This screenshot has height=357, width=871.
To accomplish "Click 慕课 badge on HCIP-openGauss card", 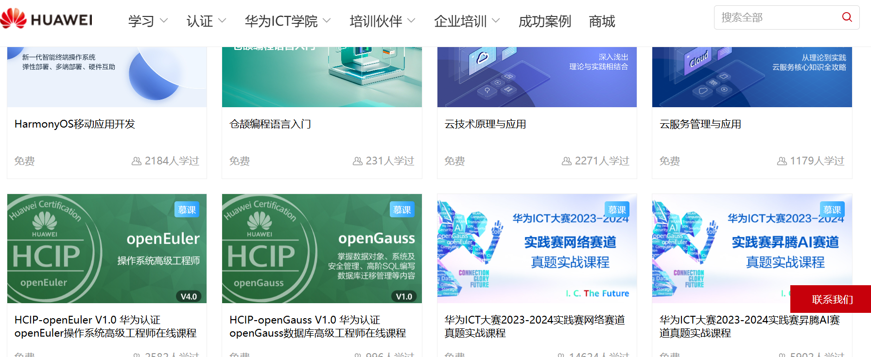I will pyautogui.click(x=402, y=210).
